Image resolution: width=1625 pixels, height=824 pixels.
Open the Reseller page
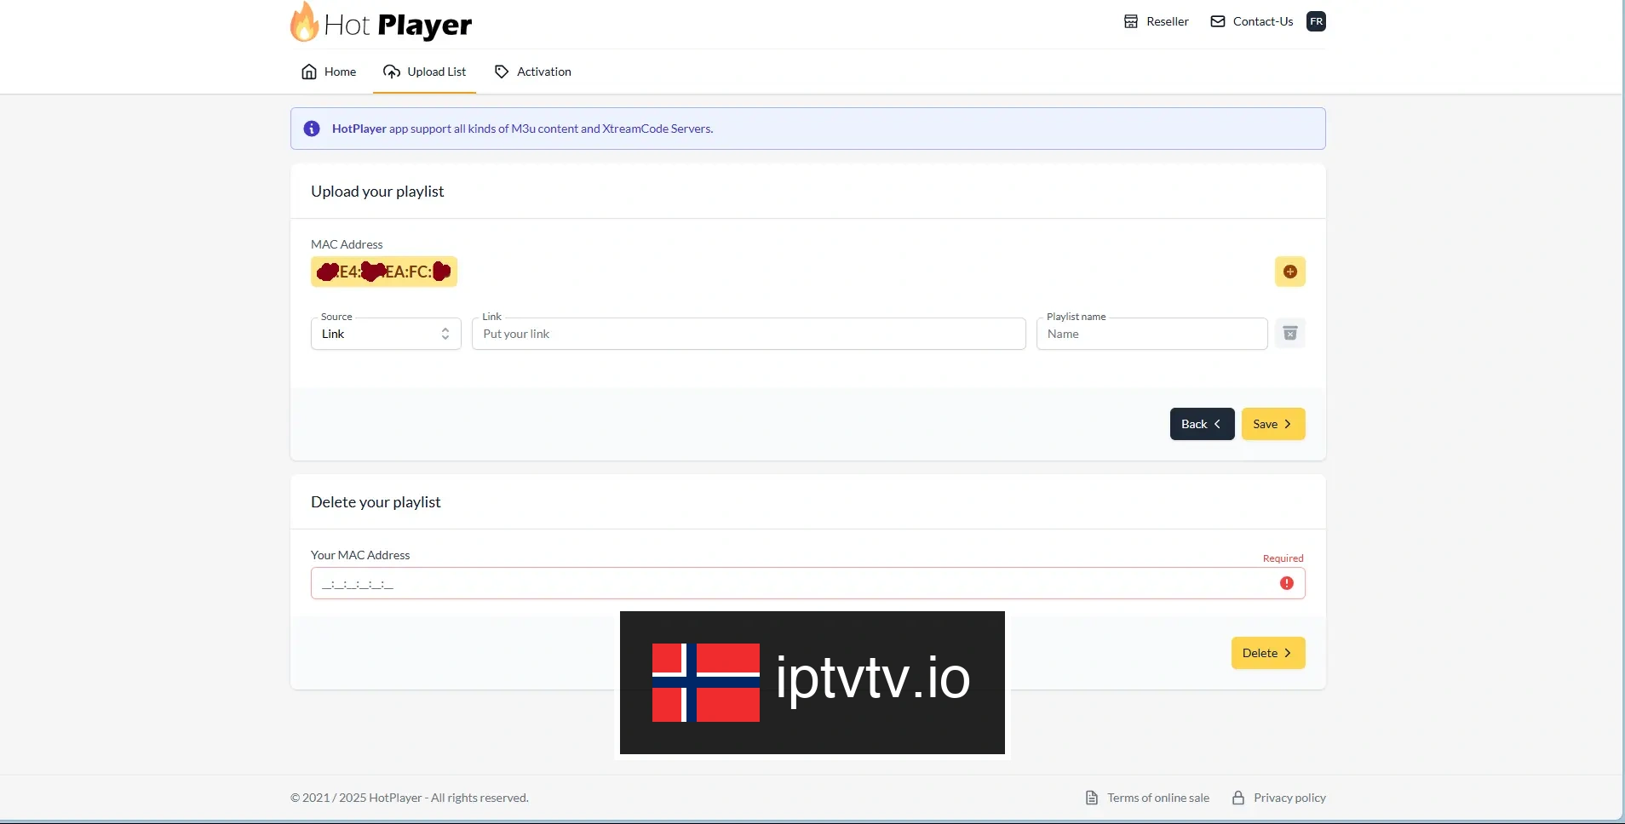click(x=1156, y=21)
